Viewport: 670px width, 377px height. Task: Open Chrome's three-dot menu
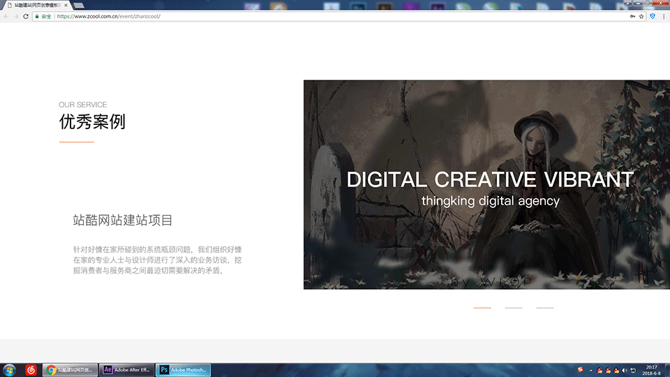click(664, 16)
